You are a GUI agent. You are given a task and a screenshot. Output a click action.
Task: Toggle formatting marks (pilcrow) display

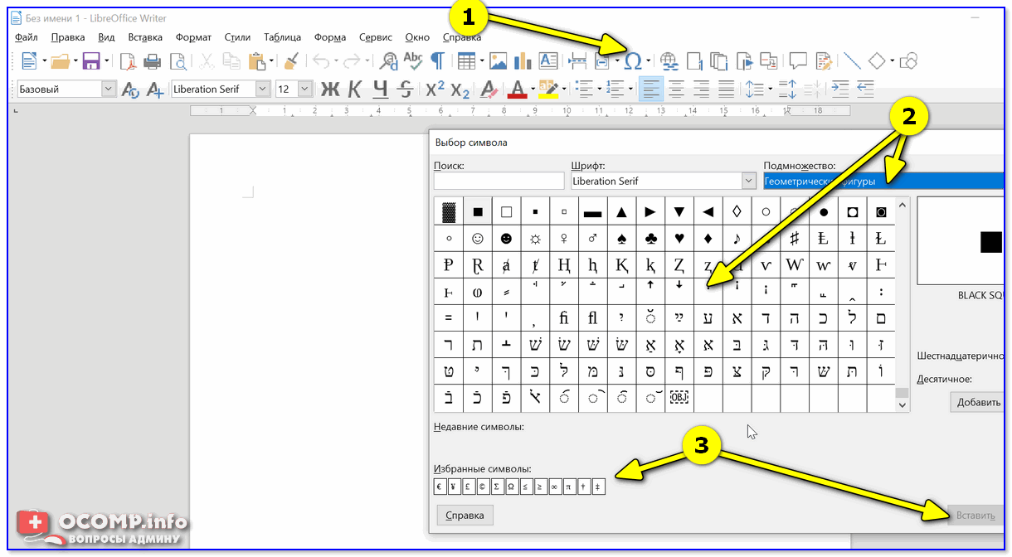tap(437, 61)
